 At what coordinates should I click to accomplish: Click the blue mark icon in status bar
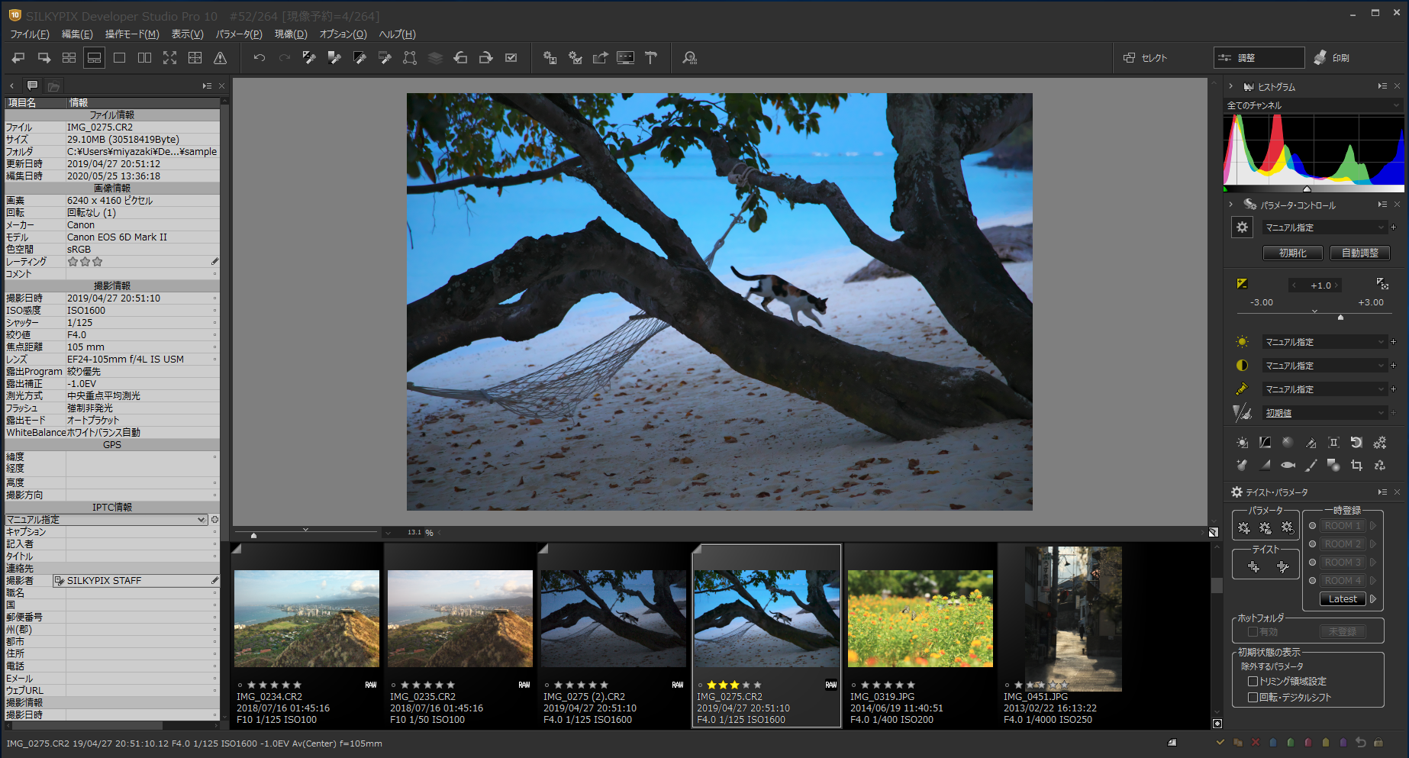click(x=1273, y=742)
